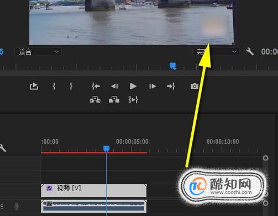Screen dimensions: 278x216
Task: Open program monitor wrench settings
Action: coord(250,52)
